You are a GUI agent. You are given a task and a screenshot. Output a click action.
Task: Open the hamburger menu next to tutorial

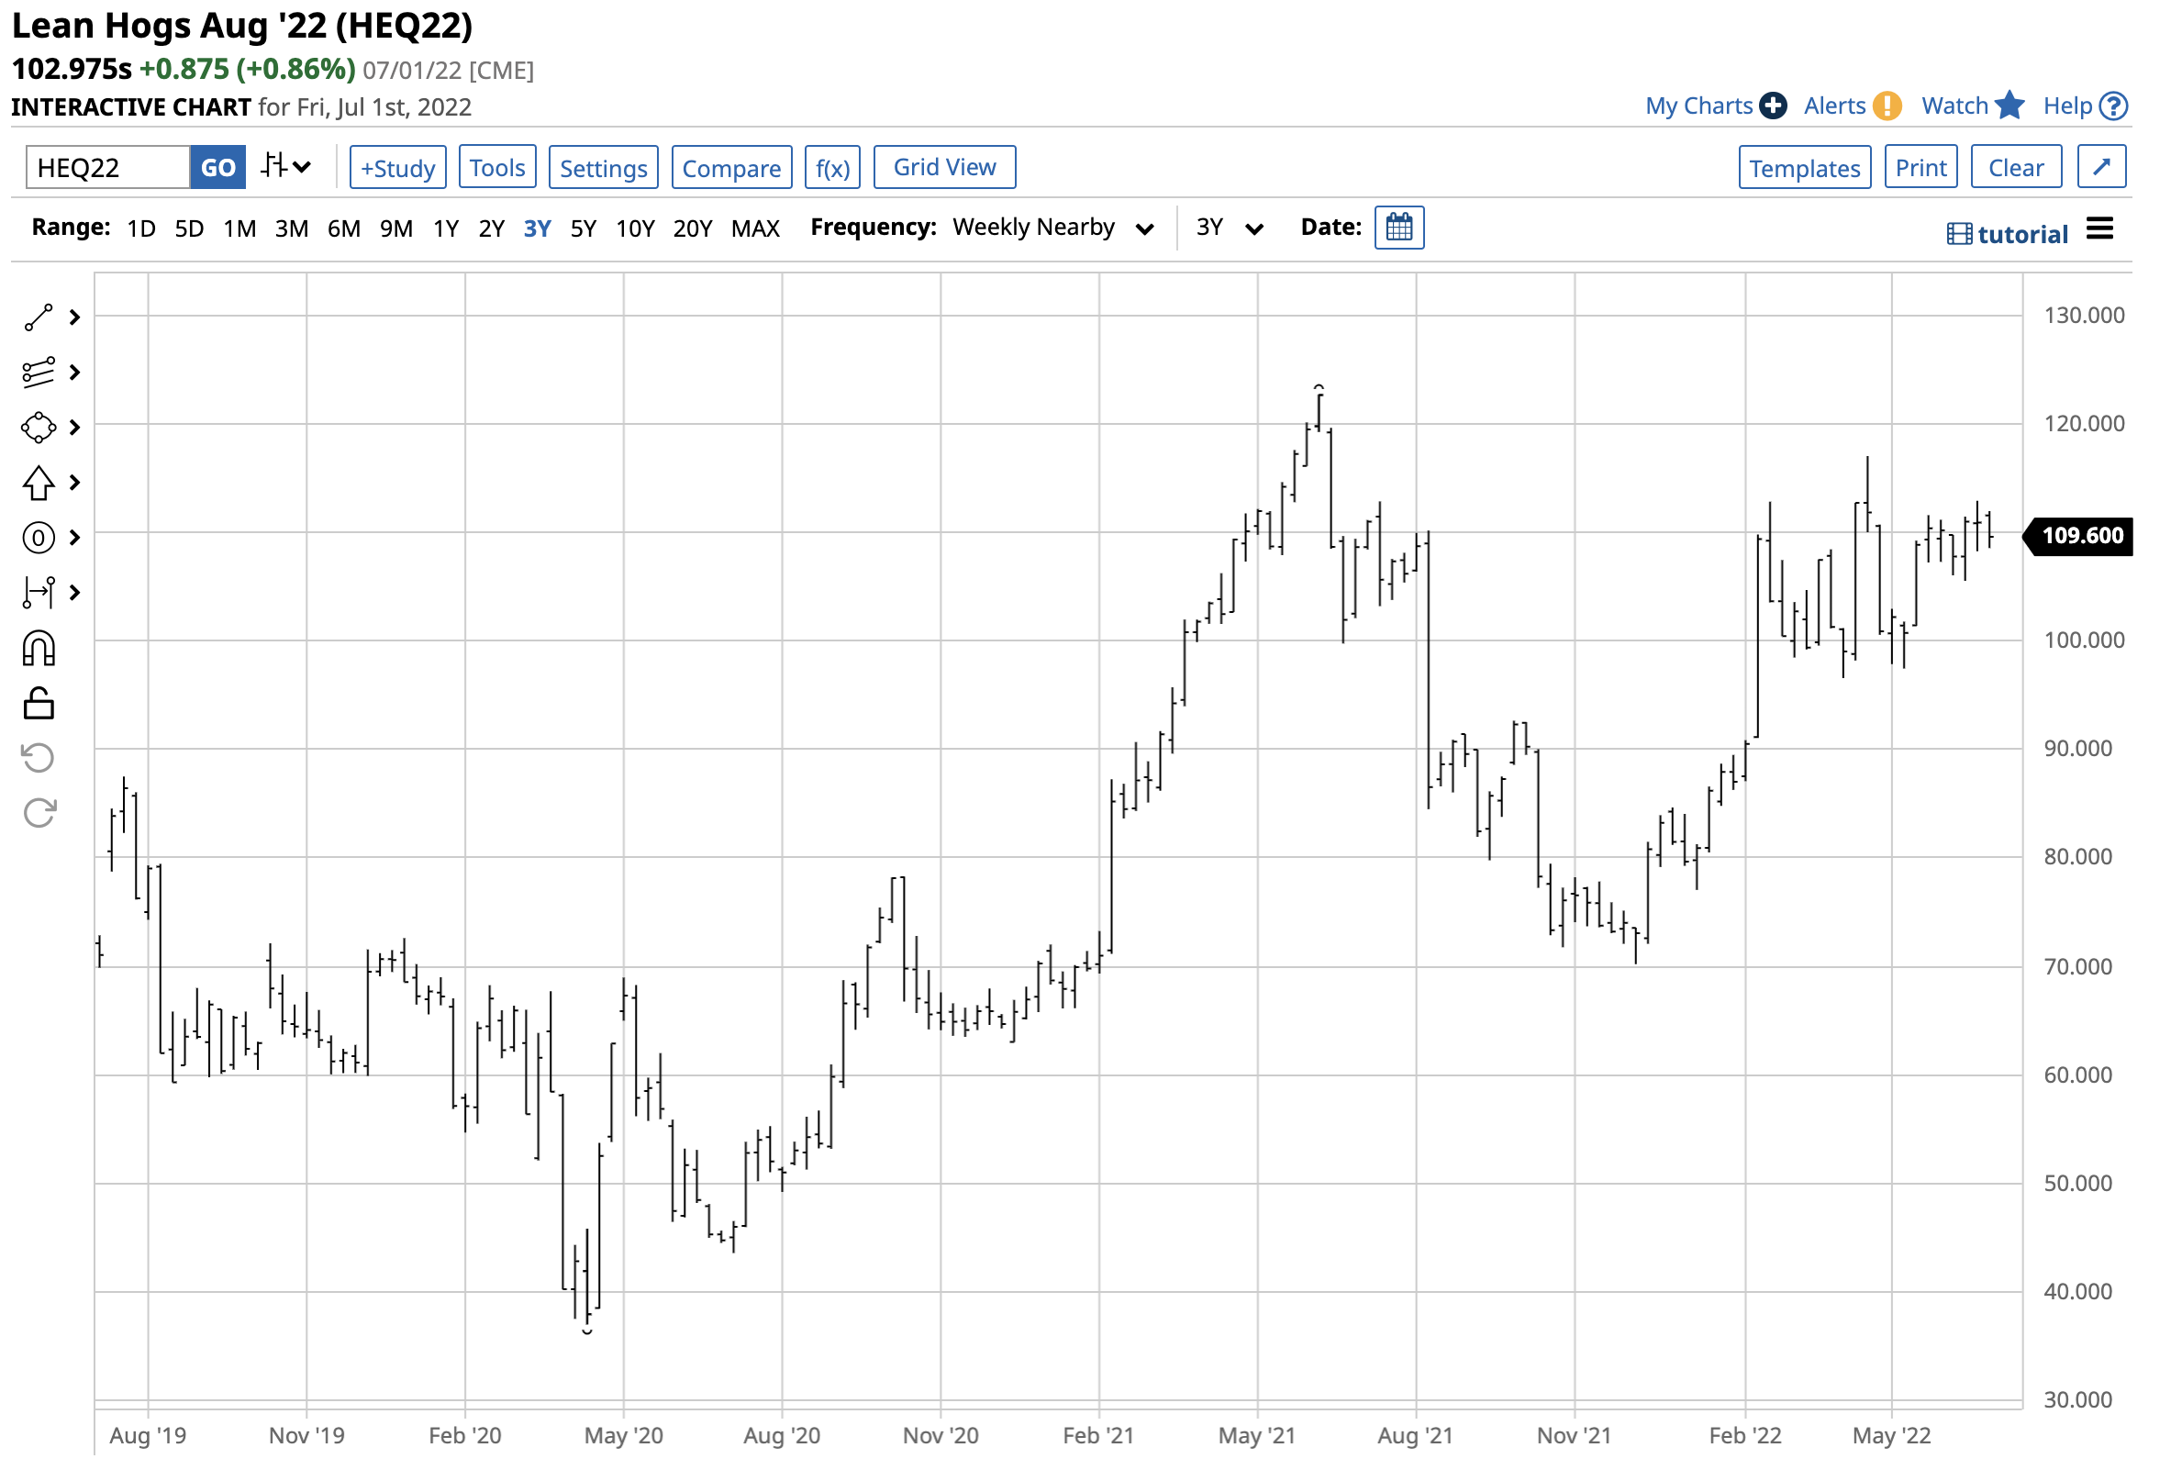(2099, 229)
